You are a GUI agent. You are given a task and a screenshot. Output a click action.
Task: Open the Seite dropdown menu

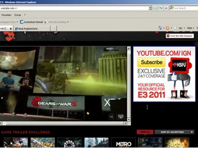[190, 28]
